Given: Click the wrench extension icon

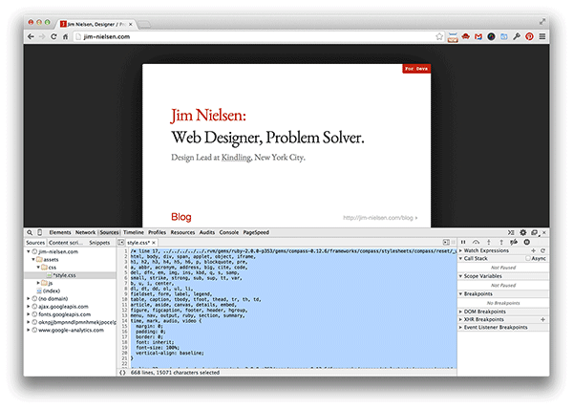Looking at the screenshot, I should coord(517,36).
